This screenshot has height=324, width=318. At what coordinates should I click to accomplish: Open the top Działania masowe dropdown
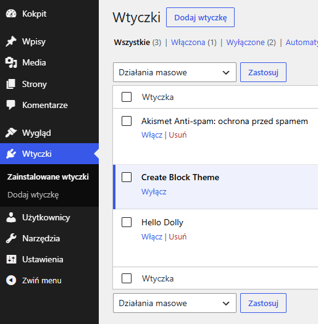pos(175,72)
